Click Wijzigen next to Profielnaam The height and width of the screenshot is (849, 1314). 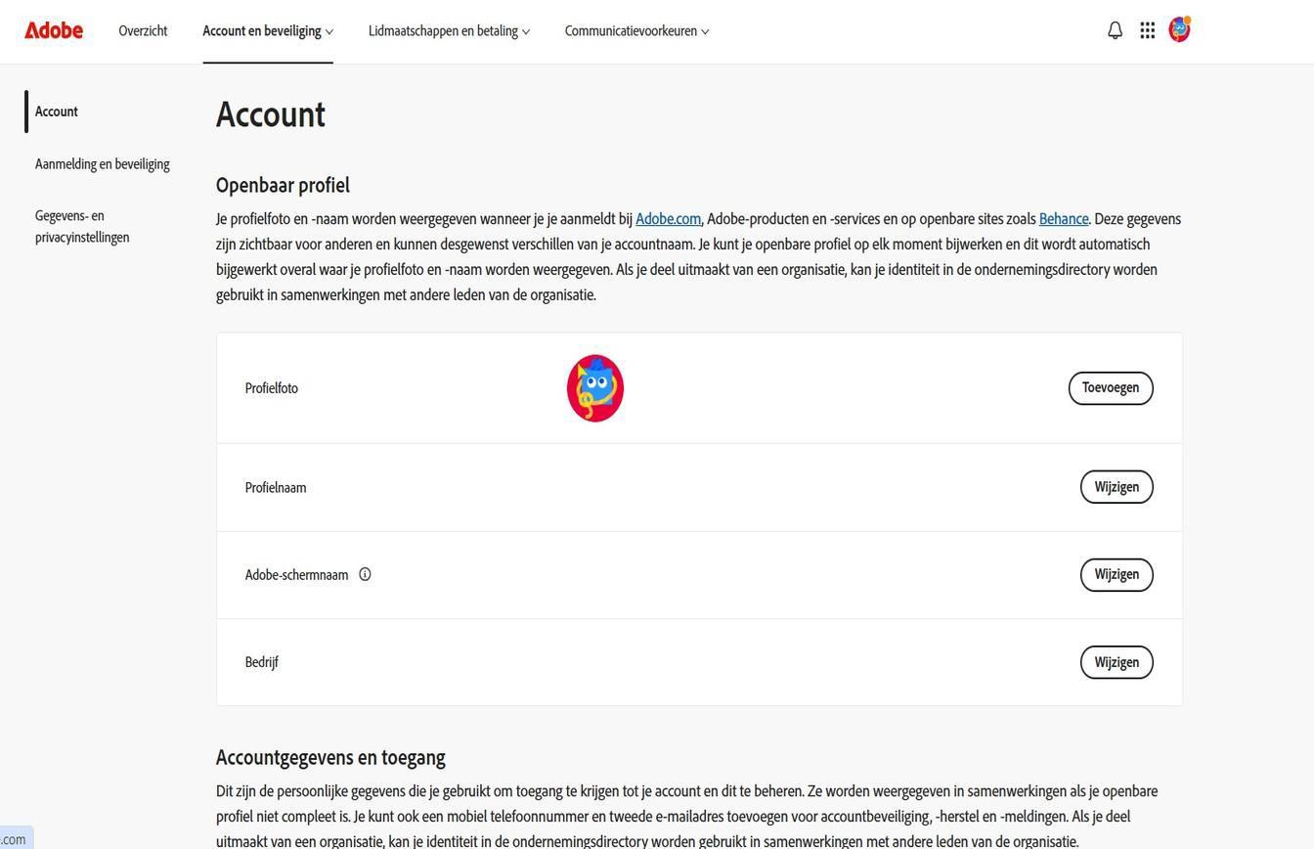click(1116, 486)
